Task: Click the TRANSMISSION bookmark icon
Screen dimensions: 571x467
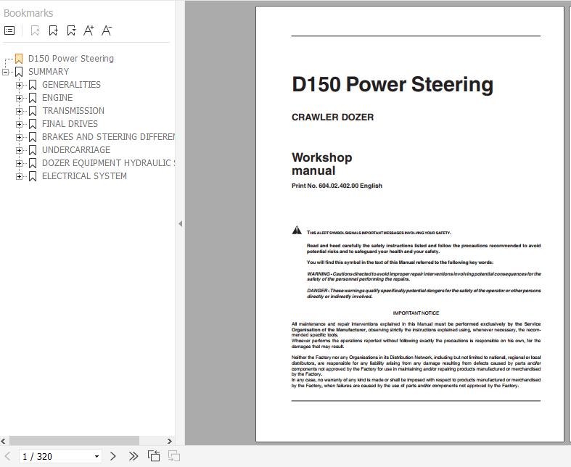Action: point(33,111)
